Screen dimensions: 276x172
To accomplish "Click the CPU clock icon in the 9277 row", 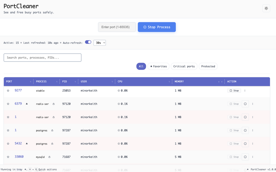I will (x=119, y=91).
